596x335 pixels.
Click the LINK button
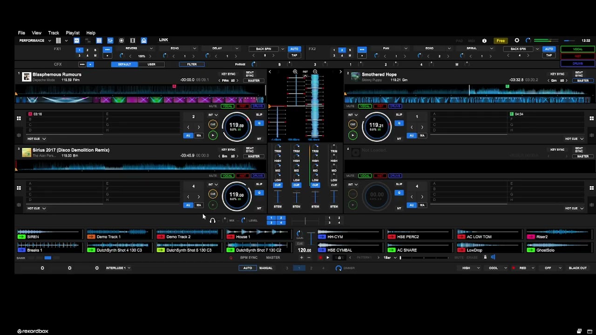[x=163, y=40]
